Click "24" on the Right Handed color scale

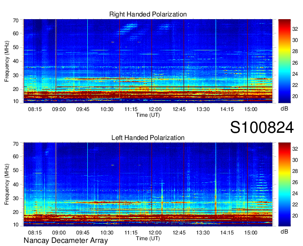click(x=295, y=74)
